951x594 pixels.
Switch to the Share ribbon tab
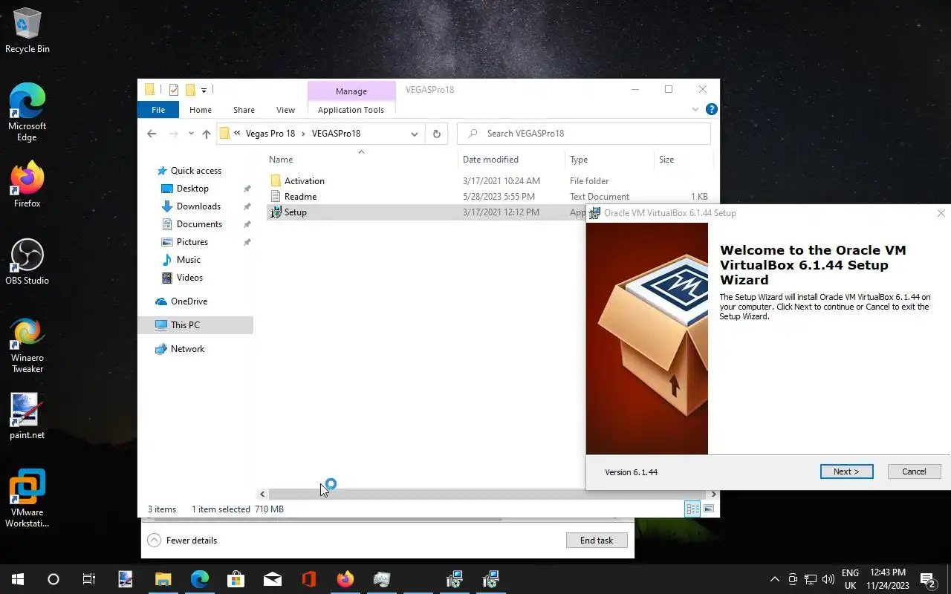244,110
